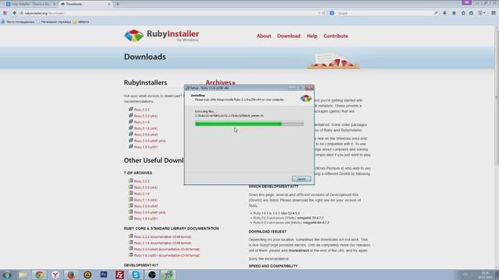This screenshot has height=280, width=499.
Task: Open the second bookmarks toolbar entry
Action: pyautogui.click(x=54, y=22)
